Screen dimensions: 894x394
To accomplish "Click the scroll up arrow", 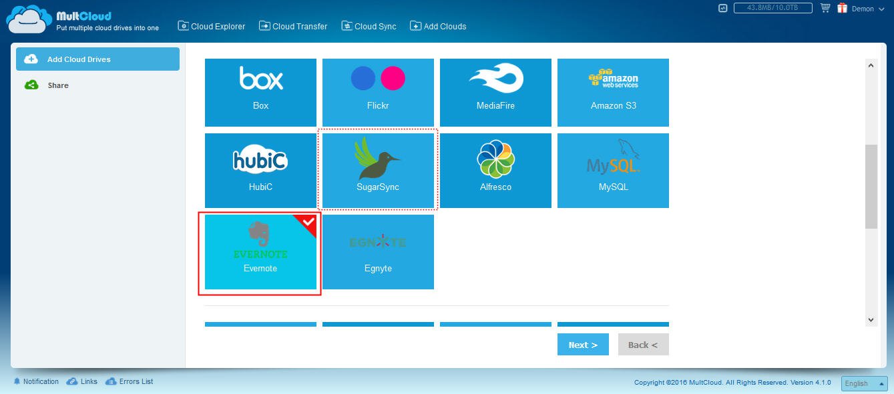I will (x=871, y=65).
